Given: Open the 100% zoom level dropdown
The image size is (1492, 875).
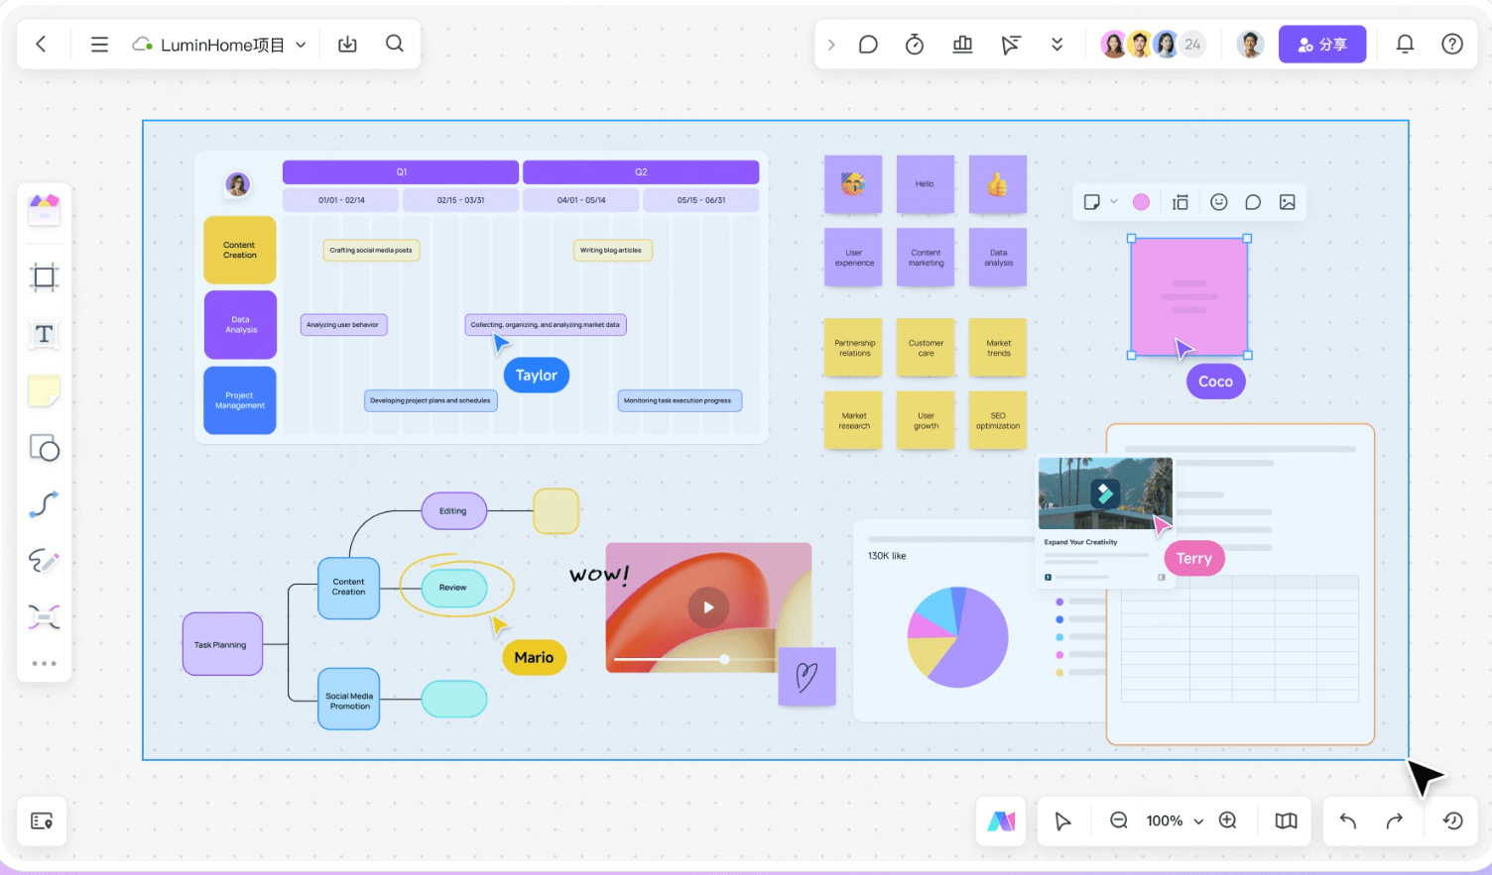Looking at the screenshot, I should pos(1198,821).
